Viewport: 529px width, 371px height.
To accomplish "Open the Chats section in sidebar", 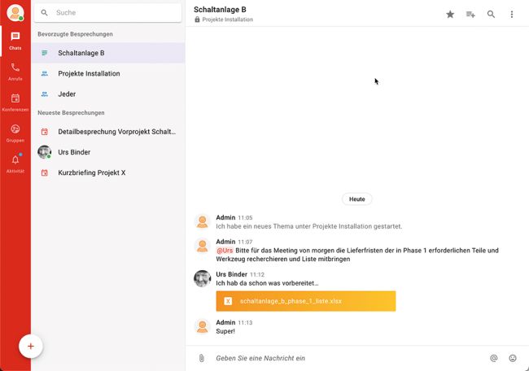I will (15, 41).
